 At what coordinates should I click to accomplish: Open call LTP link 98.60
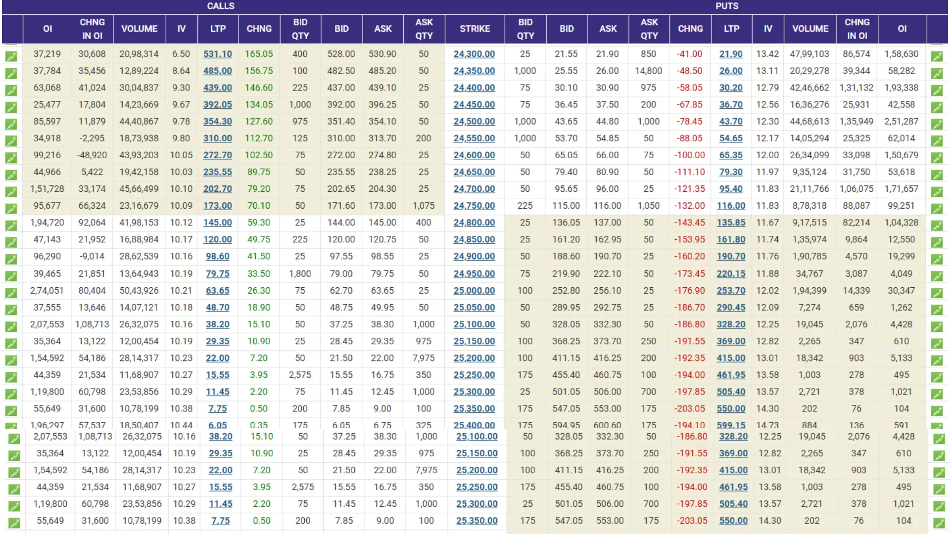(217, 256)
